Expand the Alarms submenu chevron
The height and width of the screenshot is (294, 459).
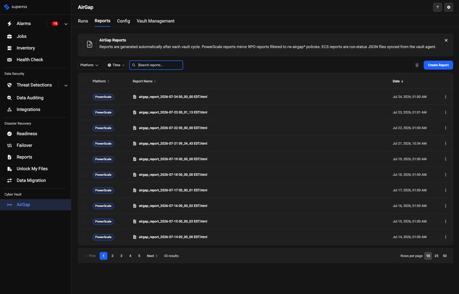[66, 24]
